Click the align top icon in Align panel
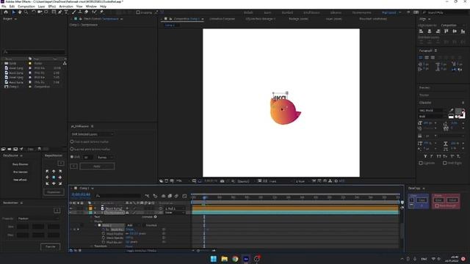470x264 pixels. click(446, 31)
